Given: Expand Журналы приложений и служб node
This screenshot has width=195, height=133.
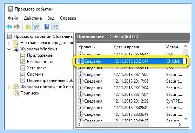Looking at the screenshot, I should click(9, 87).
